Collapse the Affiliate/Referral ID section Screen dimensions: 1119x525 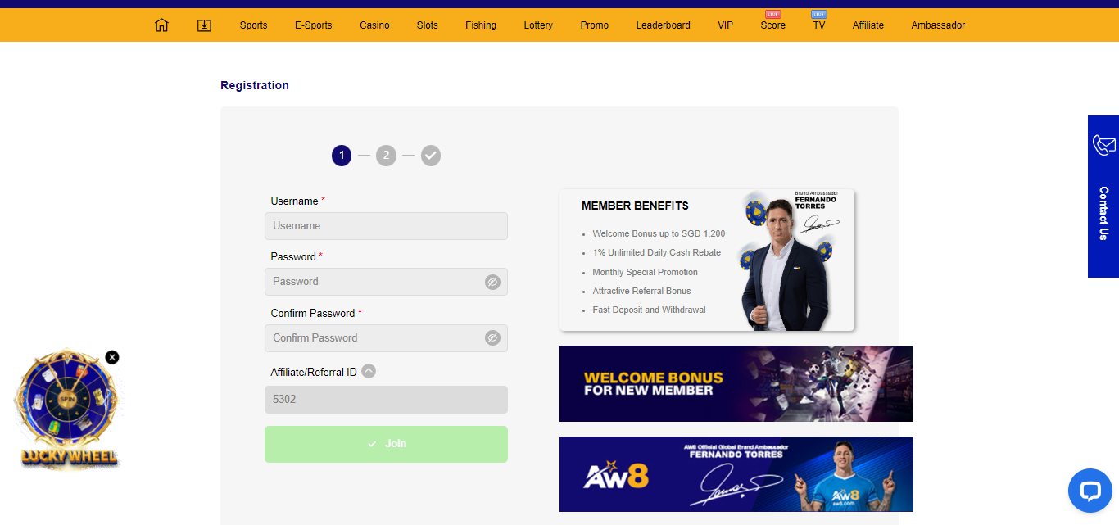(369, 371)
